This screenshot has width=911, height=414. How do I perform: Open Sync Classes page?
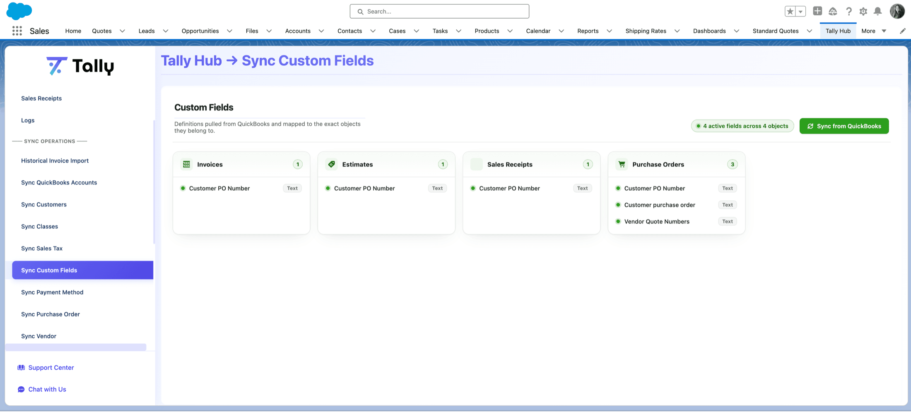(39, 226)
